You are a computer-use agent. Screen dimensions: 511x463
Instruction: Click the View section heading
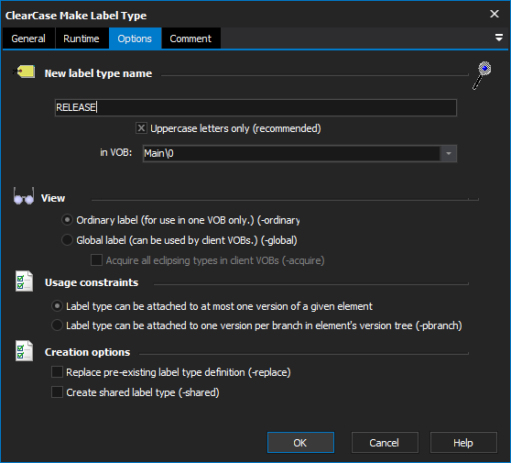coord(53,198)
